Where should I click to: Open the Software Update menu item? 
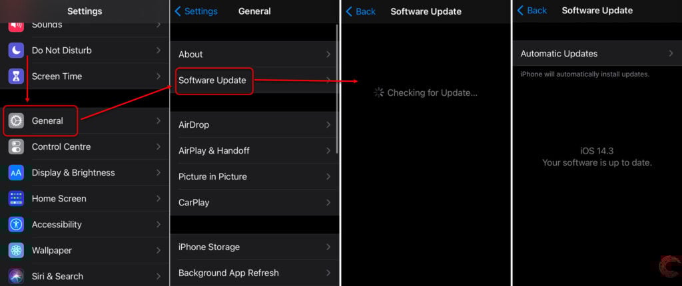(254, 80)
